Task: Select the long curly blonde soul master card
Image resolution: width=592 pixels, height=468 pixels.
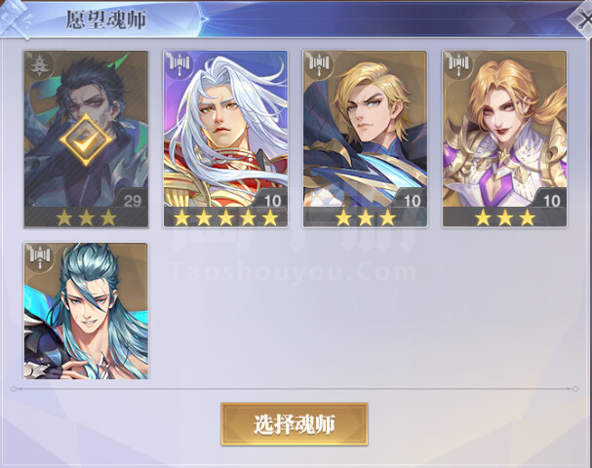Action: (505, 138)
